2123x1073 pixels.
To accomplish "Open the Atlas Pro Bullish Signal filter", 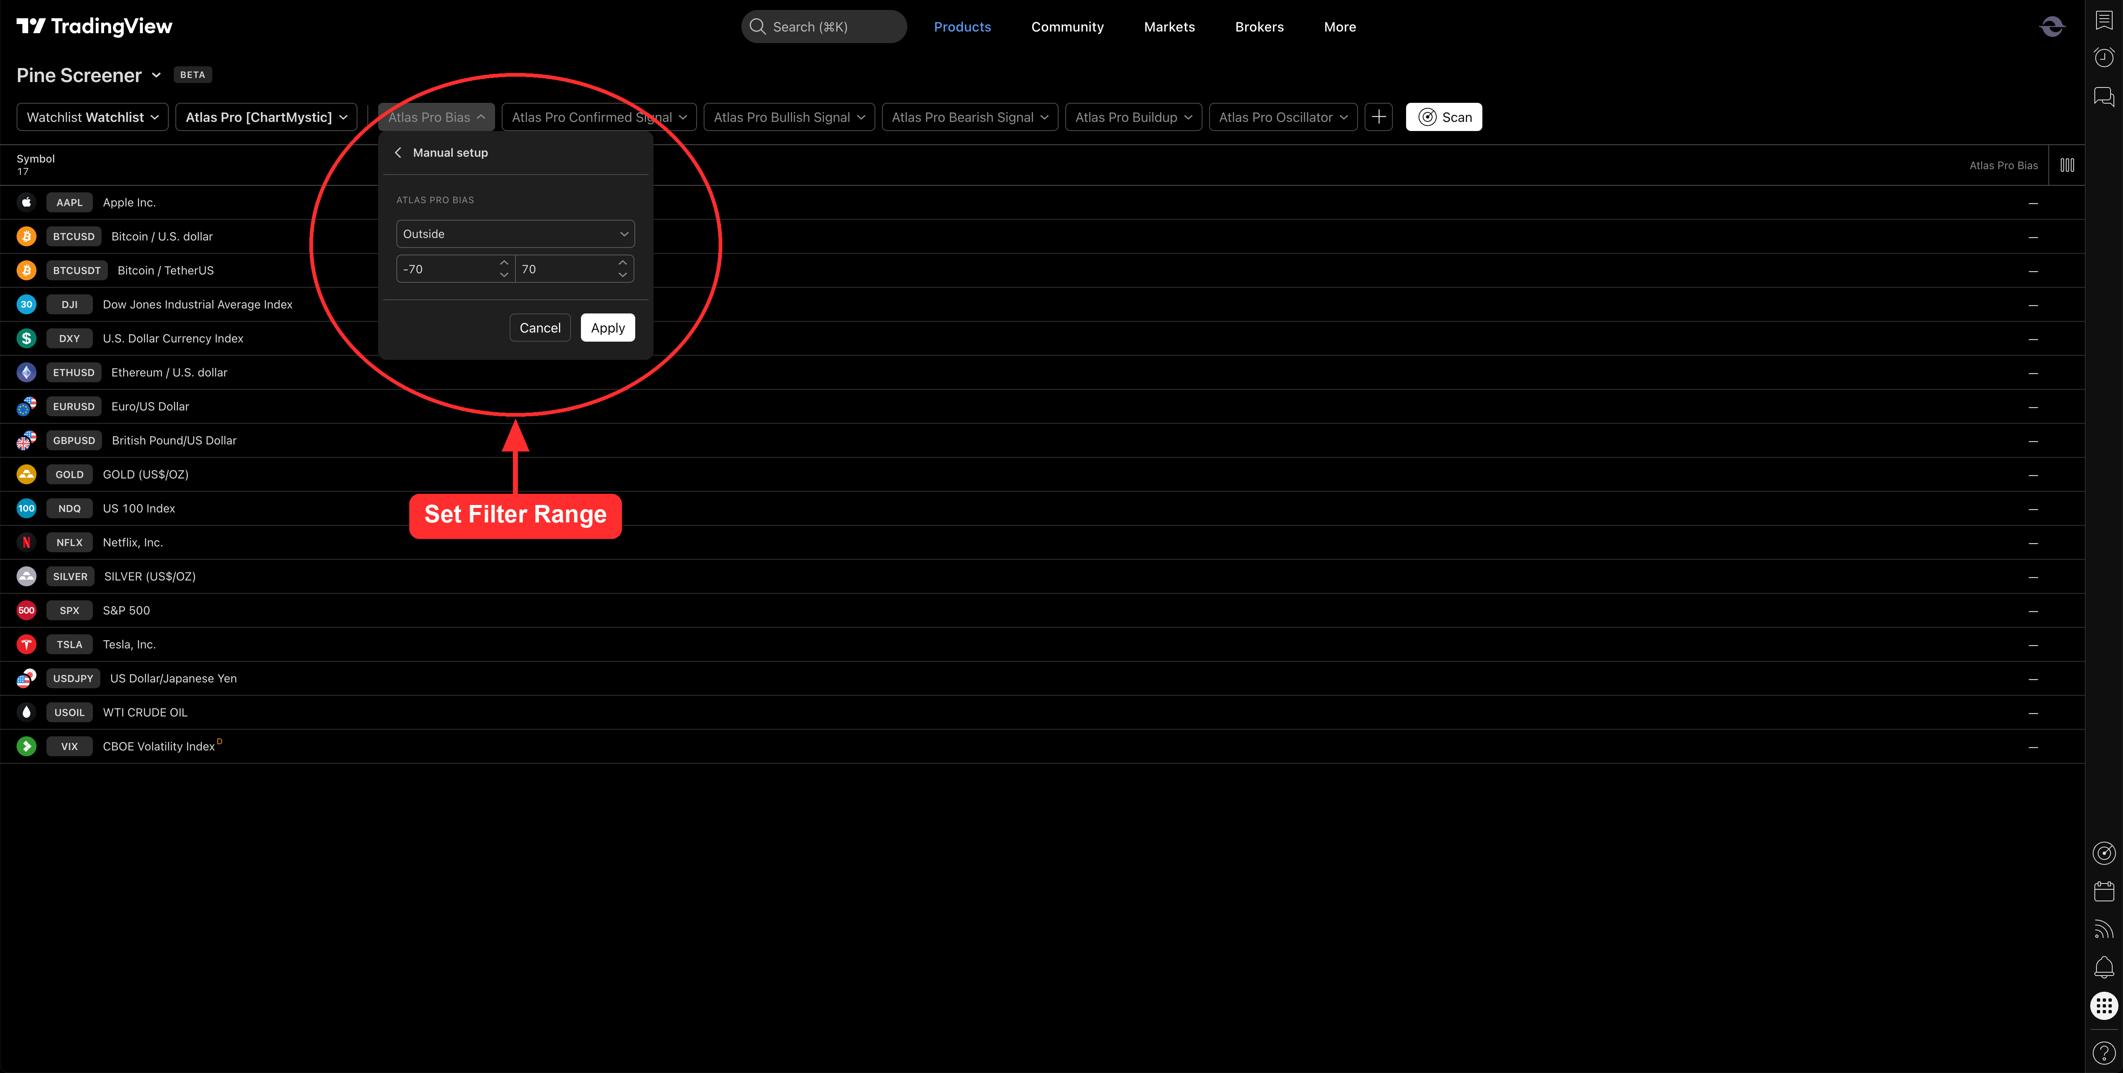I will click(x=789, y=117).
